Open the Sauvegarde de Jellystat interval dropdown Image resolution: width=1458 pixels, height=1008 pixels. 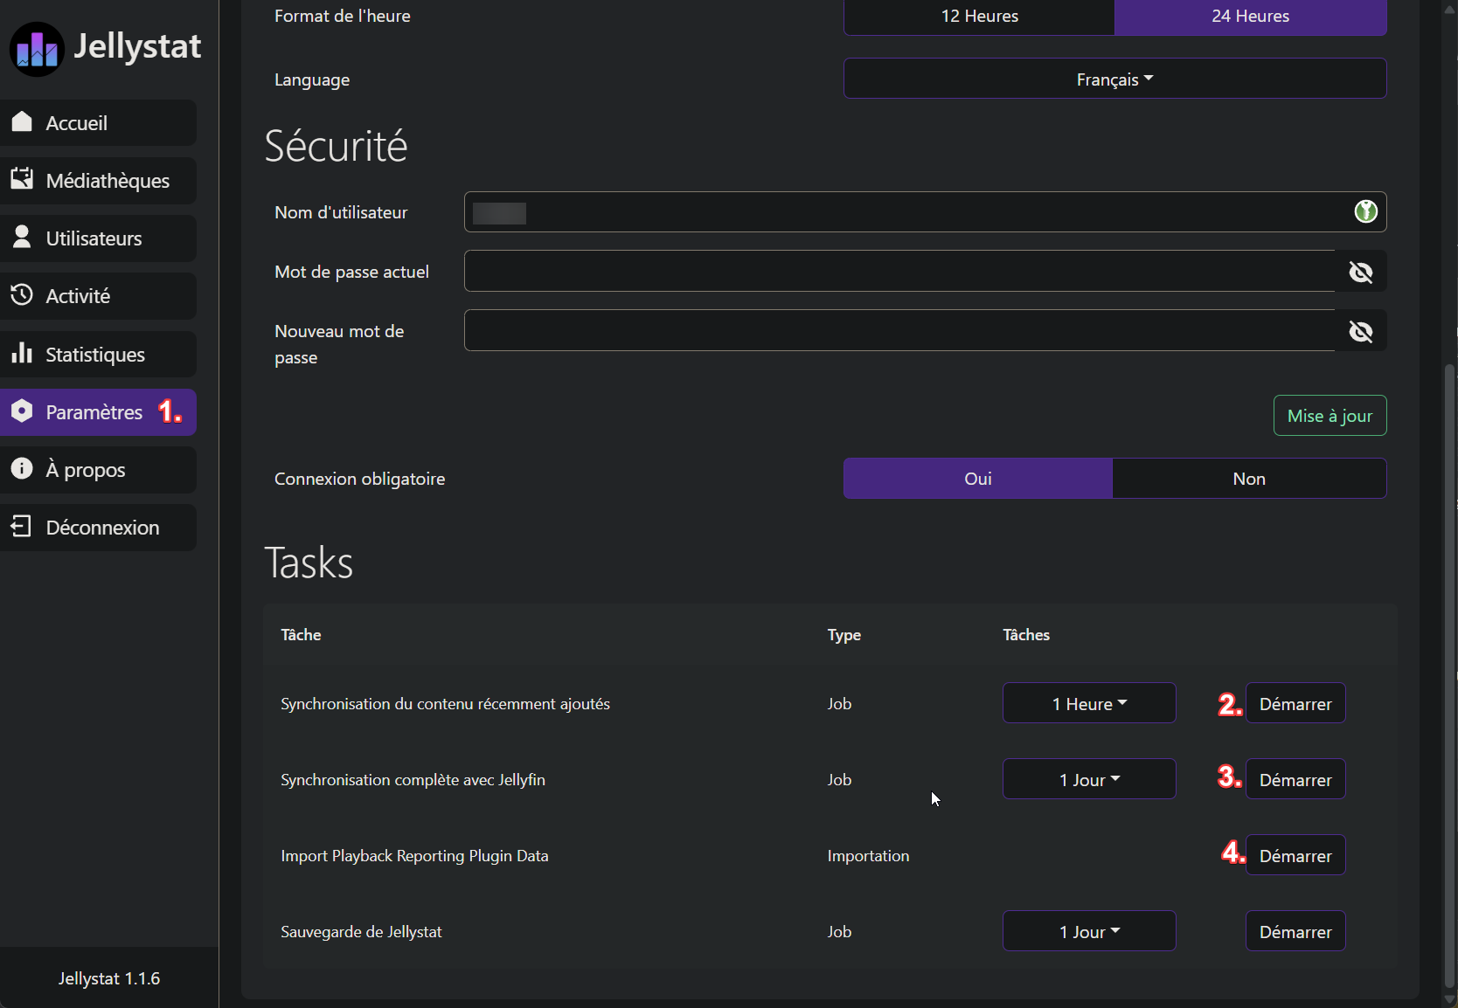tap(1089, 932)
